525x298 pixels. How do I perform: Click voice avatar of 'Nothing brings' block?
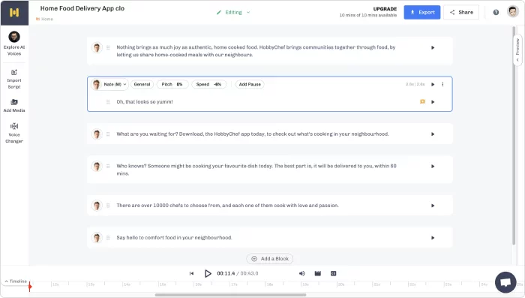pos(97,47)
